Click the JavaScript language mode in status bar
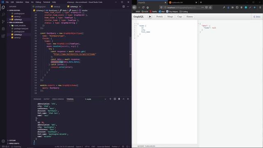The height and width of the screenshot is (148, 263). coord(104,147)
